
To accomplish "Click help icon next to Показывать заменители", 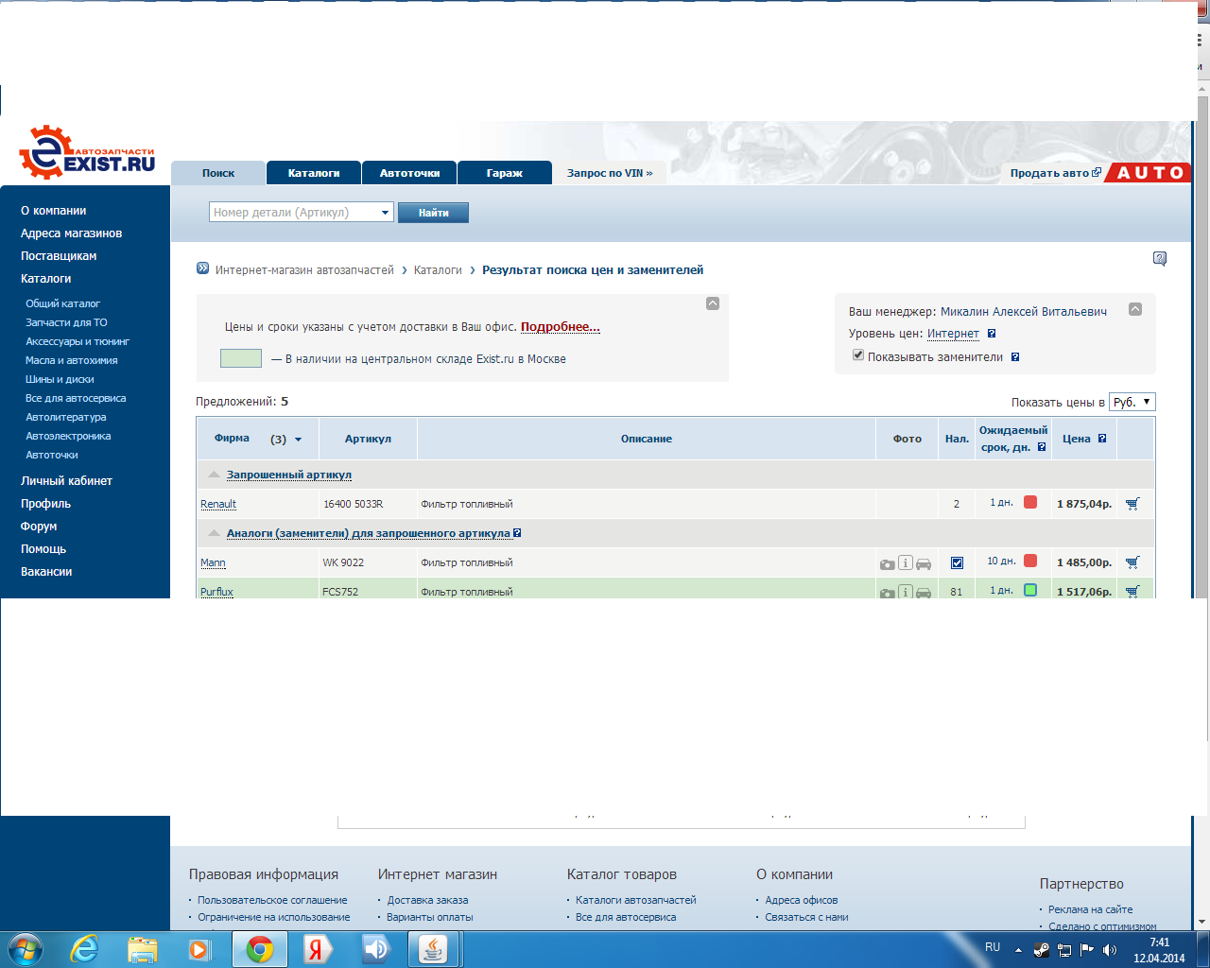I will 1015,357.
